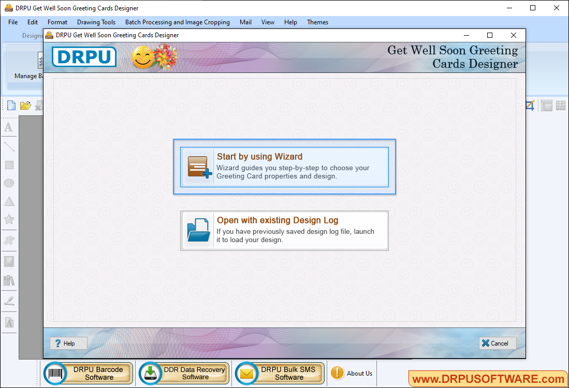Pick the Star shape tool
Viewport: 569px width, 388px height.
(x=9, y=219)
